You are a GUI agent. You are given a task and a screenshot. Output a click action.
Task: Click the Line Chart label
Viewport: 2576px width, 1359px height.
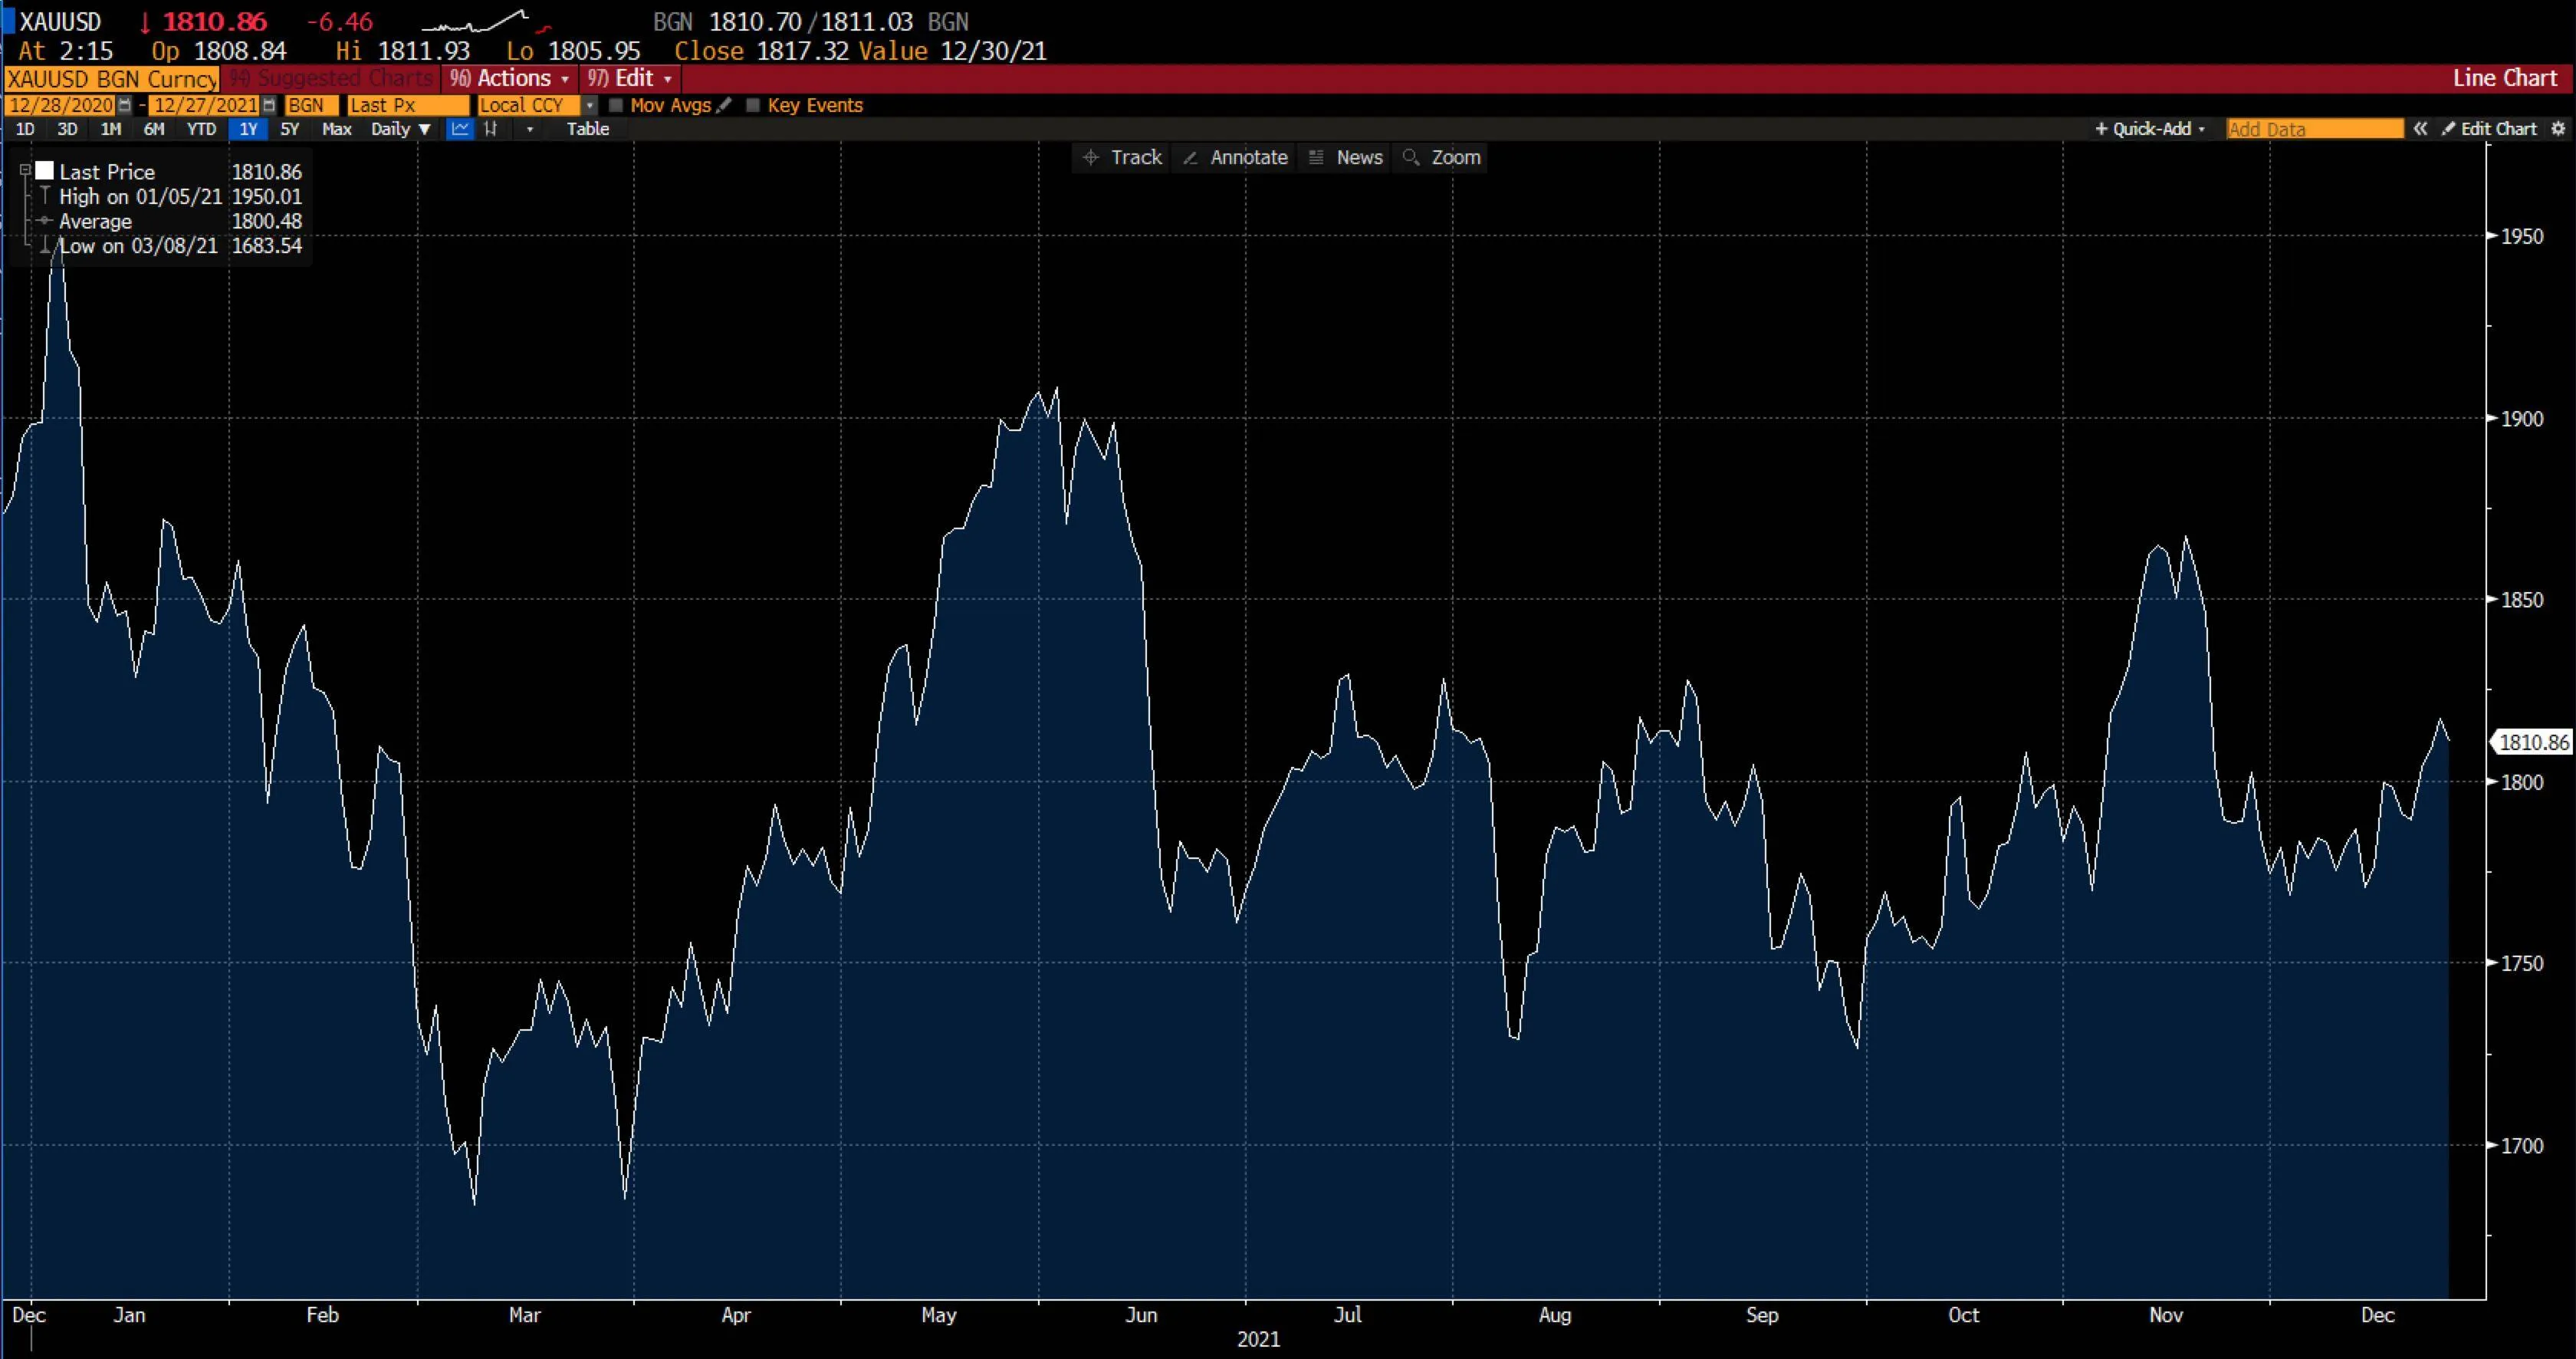(2505, 78)
